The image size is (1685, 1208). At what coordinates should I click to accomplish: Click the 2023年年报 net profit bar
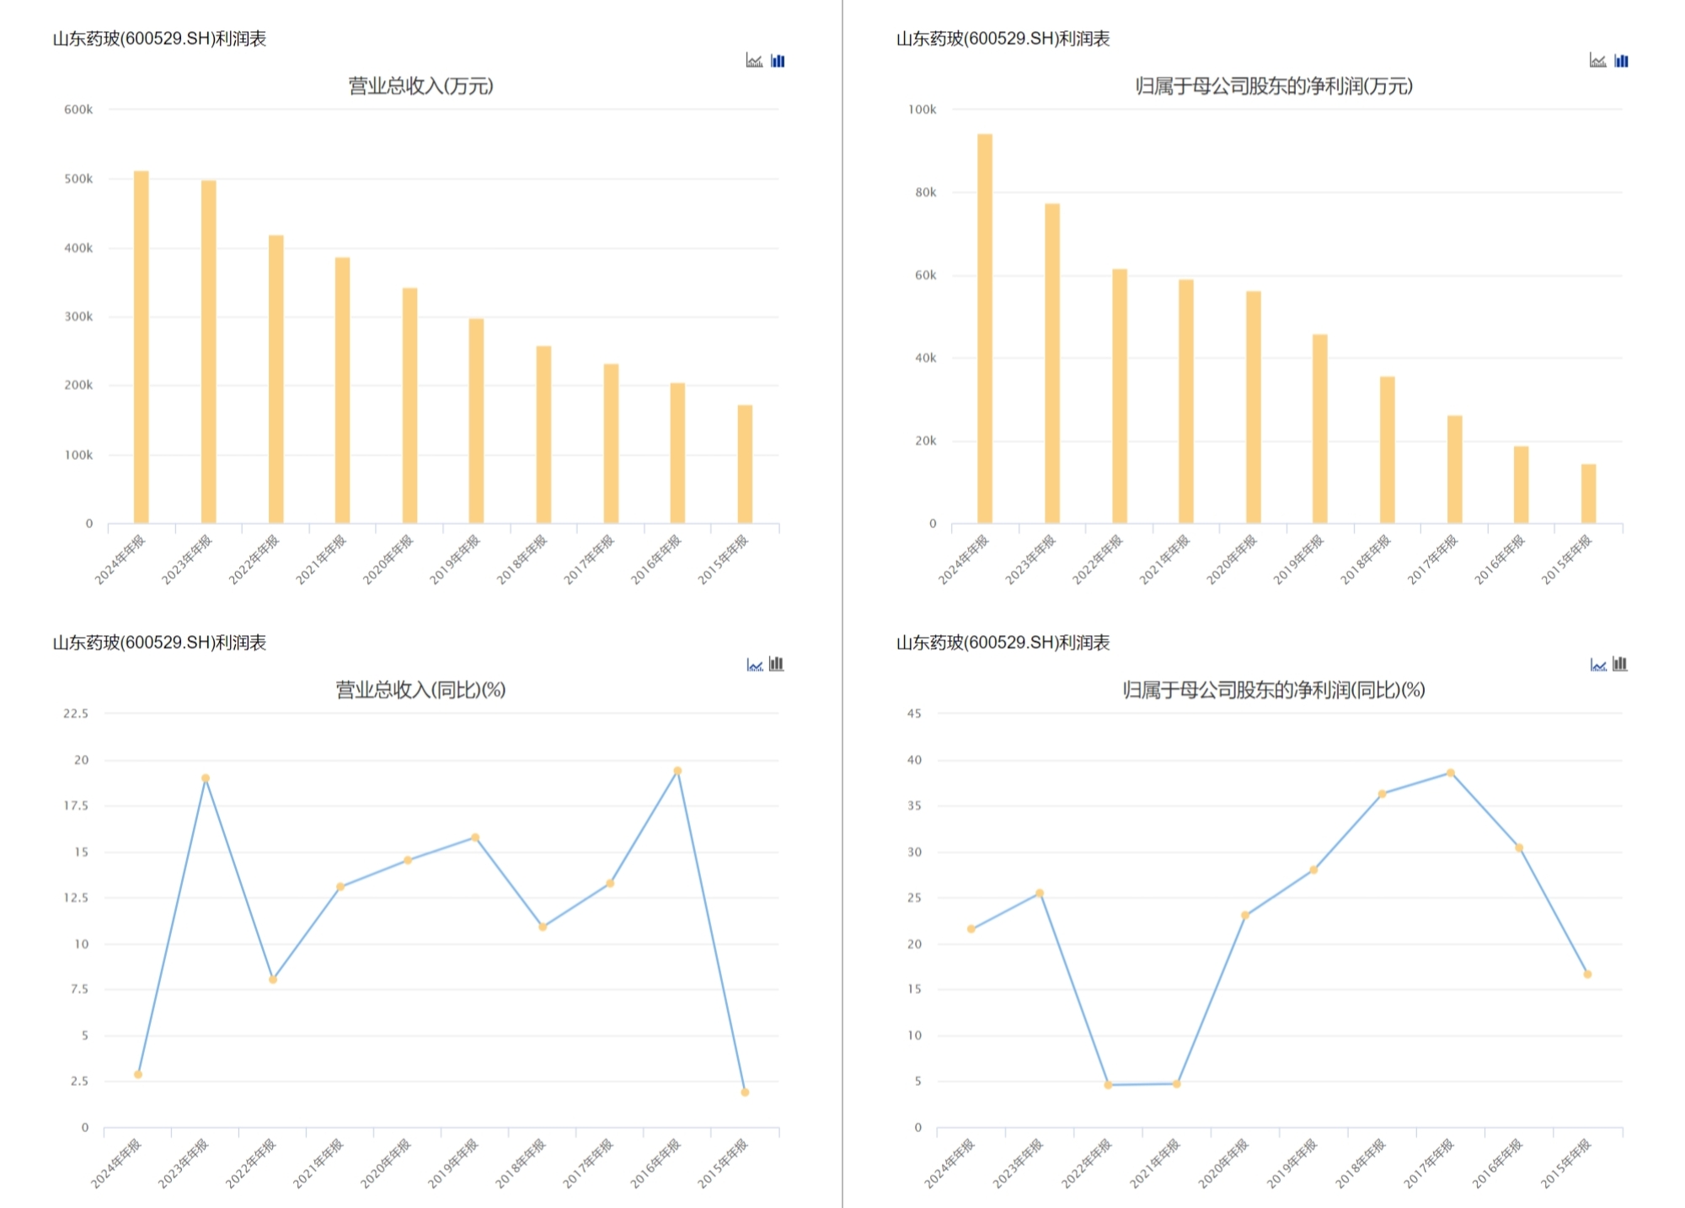[x=1052, y=363]
